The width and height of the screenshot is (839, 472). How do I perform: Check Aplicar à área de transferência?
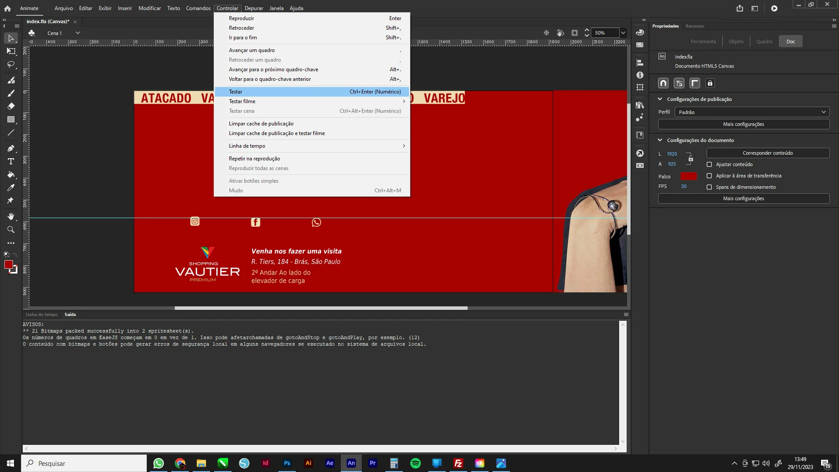(709, 176)
